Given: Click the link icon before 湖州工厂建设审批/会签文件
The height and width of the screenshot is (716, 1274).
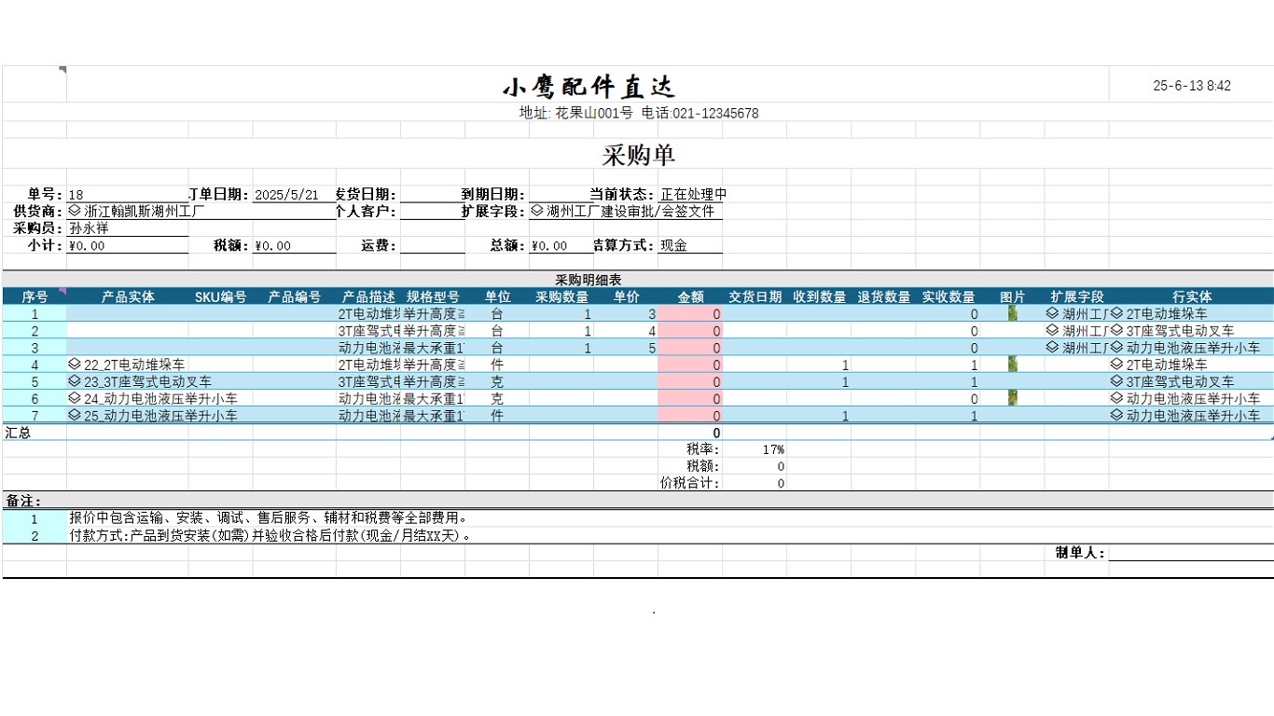Looking at the screenshot, I should (536, 211).
